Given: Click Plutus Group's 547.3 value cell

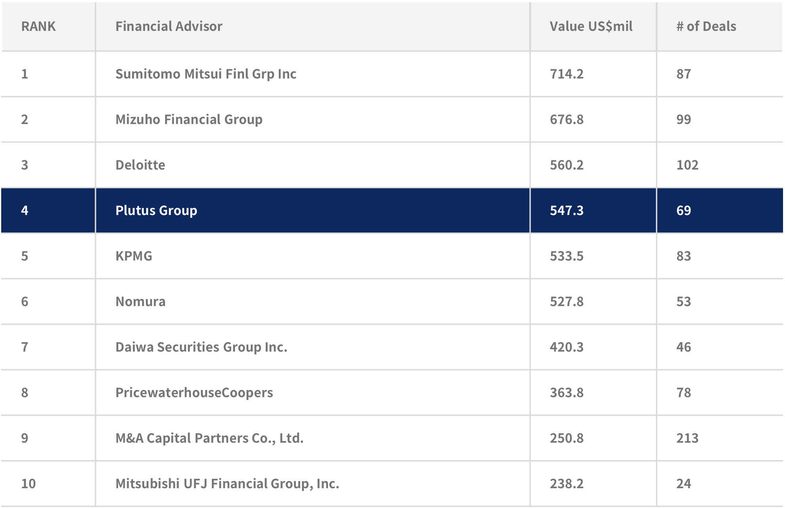Looking at the screenshot, I should click(x=566, y=211).
